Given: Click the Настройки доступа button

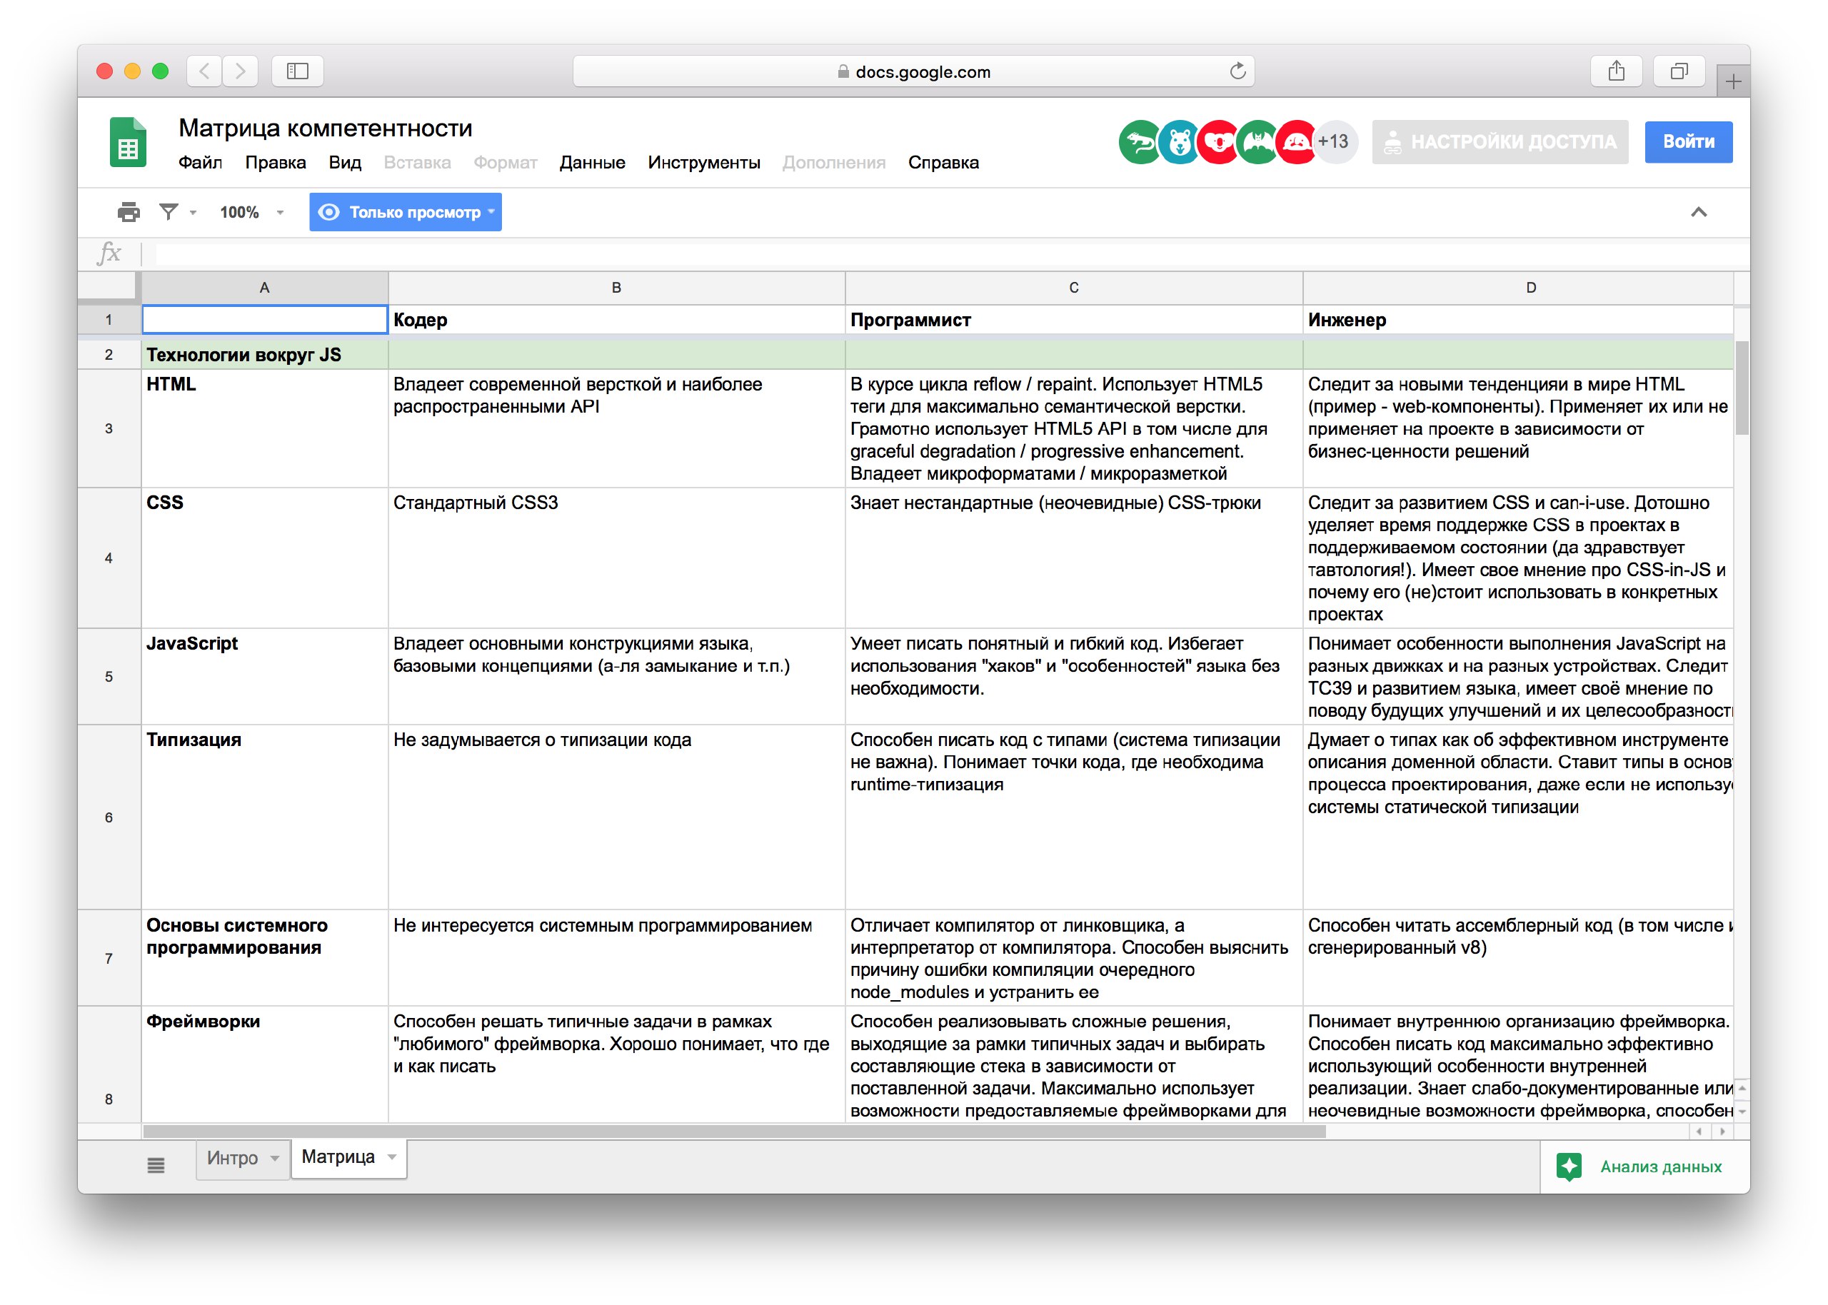Looking at the screenshot, I should [x=1500, y=142].
